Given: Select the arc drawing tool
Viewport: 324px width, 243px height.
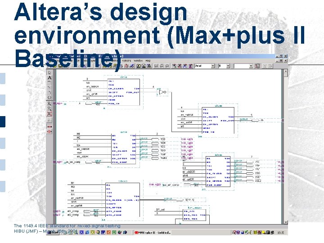Looking at the screenshot, I should (x=49, y=92).
